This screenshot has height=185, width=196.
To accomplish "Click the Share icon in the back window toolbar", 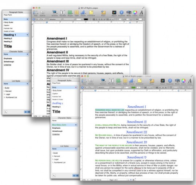I will [103, 12].
